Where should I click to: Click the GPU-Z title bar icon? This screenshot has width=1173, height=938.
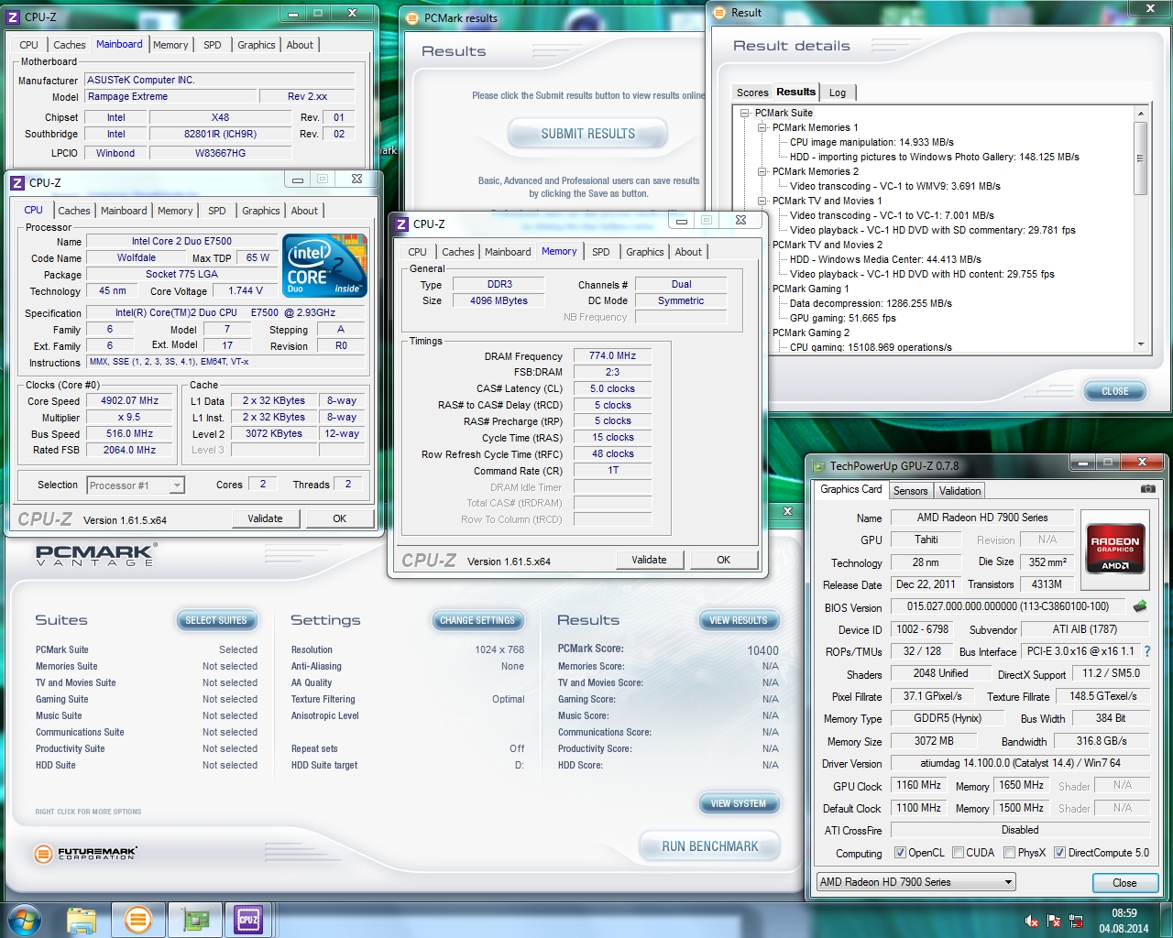tap(819, 465)
